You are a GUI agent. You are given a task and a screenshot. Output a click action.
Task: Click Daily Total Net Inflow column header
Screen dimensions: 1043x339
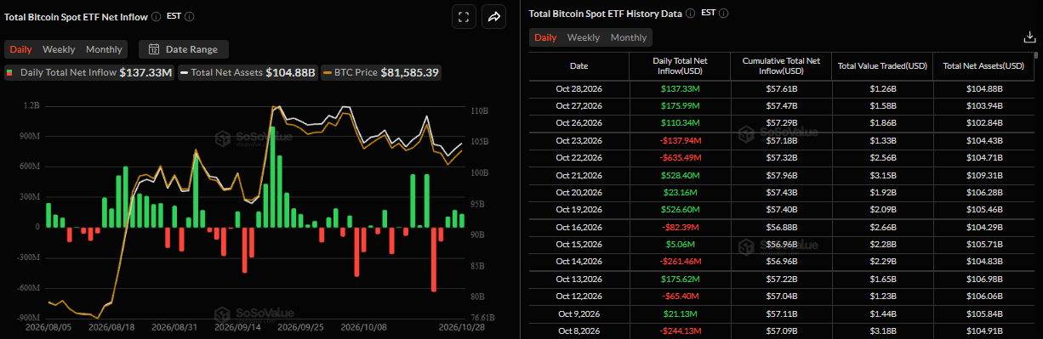(680, 65)
